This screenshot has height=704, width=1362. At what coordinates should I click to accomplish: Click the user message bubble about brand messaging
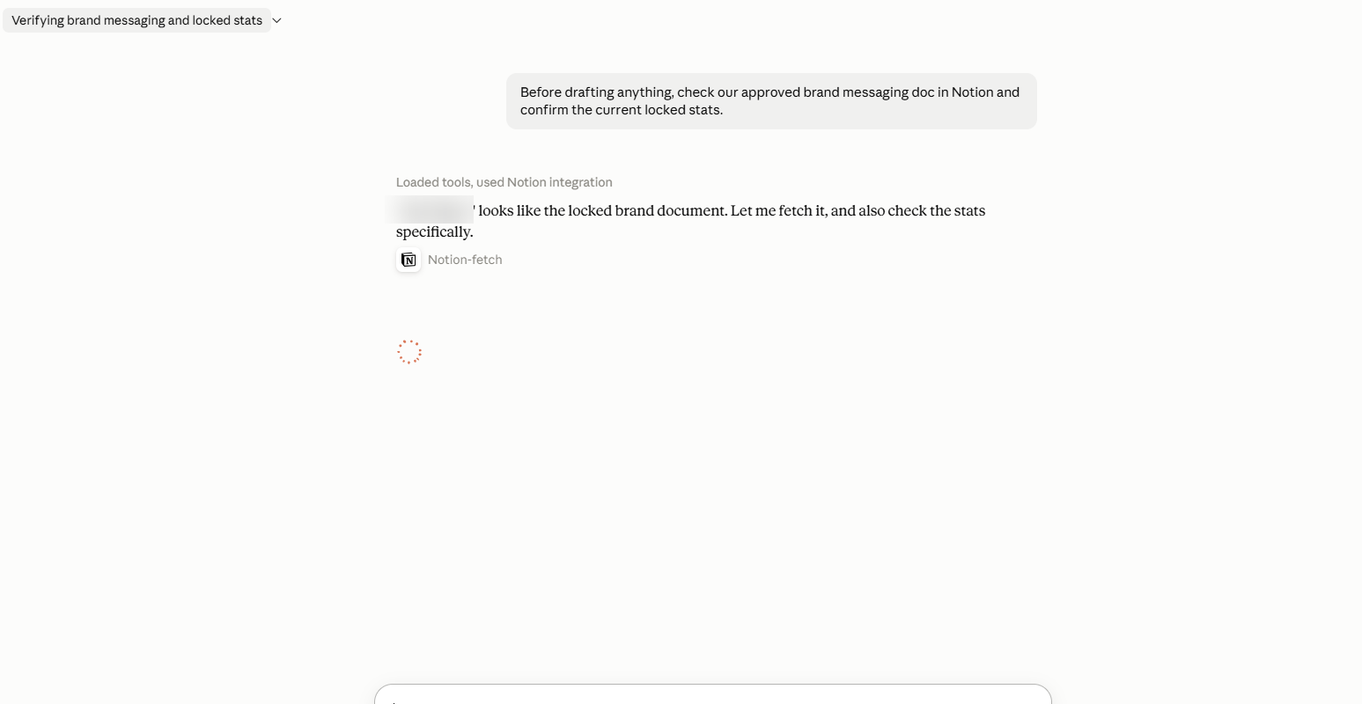(x=771, y=101)
